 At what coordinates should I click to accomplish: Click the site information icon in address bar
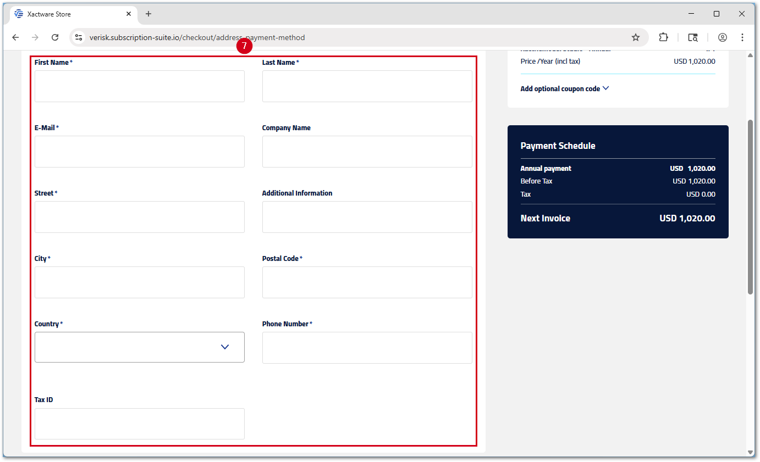click(79, 37)
